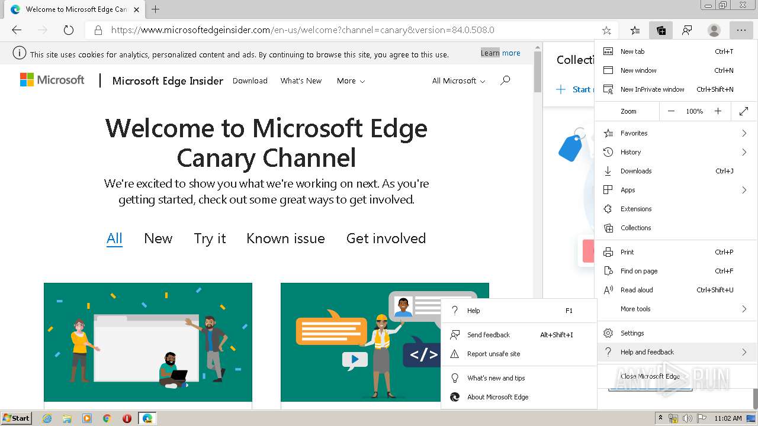Select New tab from the menu
The height and width of the screenshot is (426, 758).
point(676,51)
